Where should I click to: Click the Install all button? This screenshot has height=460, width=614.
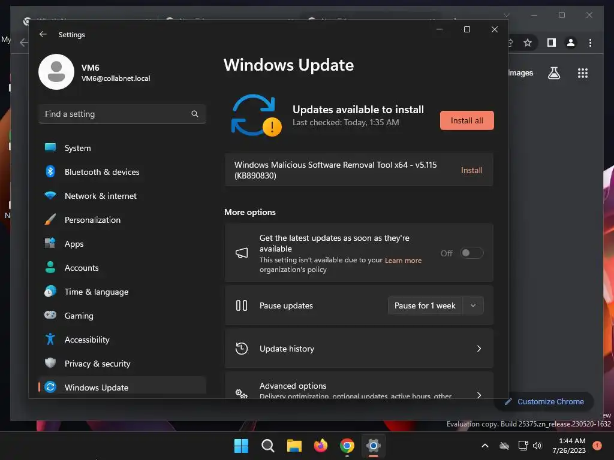(466, 120)
